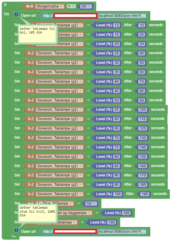Click the bottom Open url text field
Image resolution: width=181 pixels, height=244 pixels.
[x=94, y=232]
